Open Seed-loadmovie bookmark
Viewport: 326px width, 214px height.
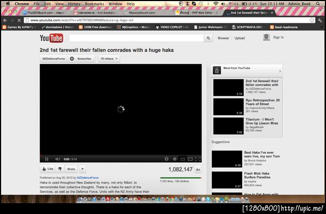284,27
